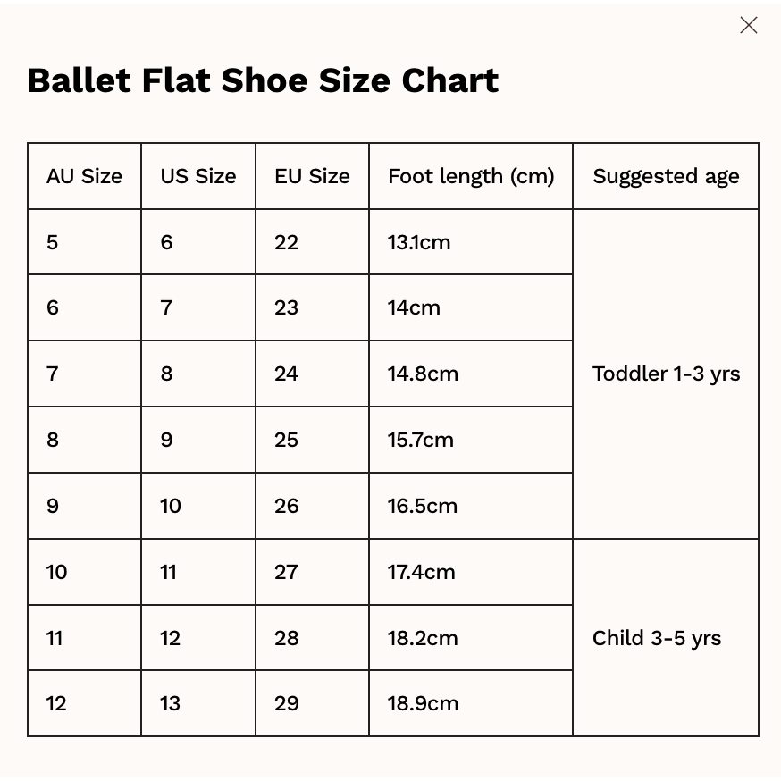The image size is (781, 781).
Task: Select the US size 13 cell
Action: point(198,703)
